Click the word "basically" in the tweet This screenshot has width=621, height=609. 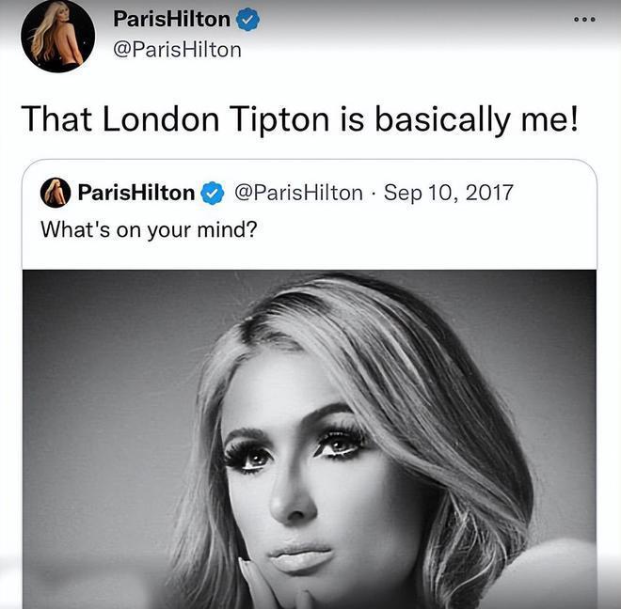(441, 120)
